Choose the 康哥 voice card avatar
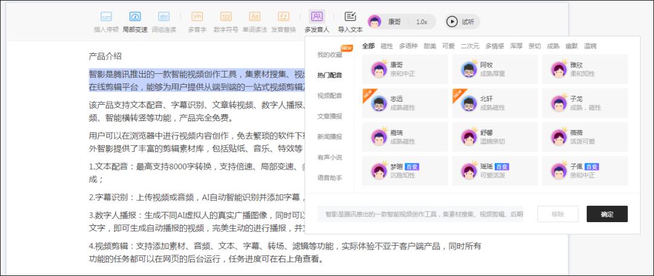654x276 pixels. (378, 70)
